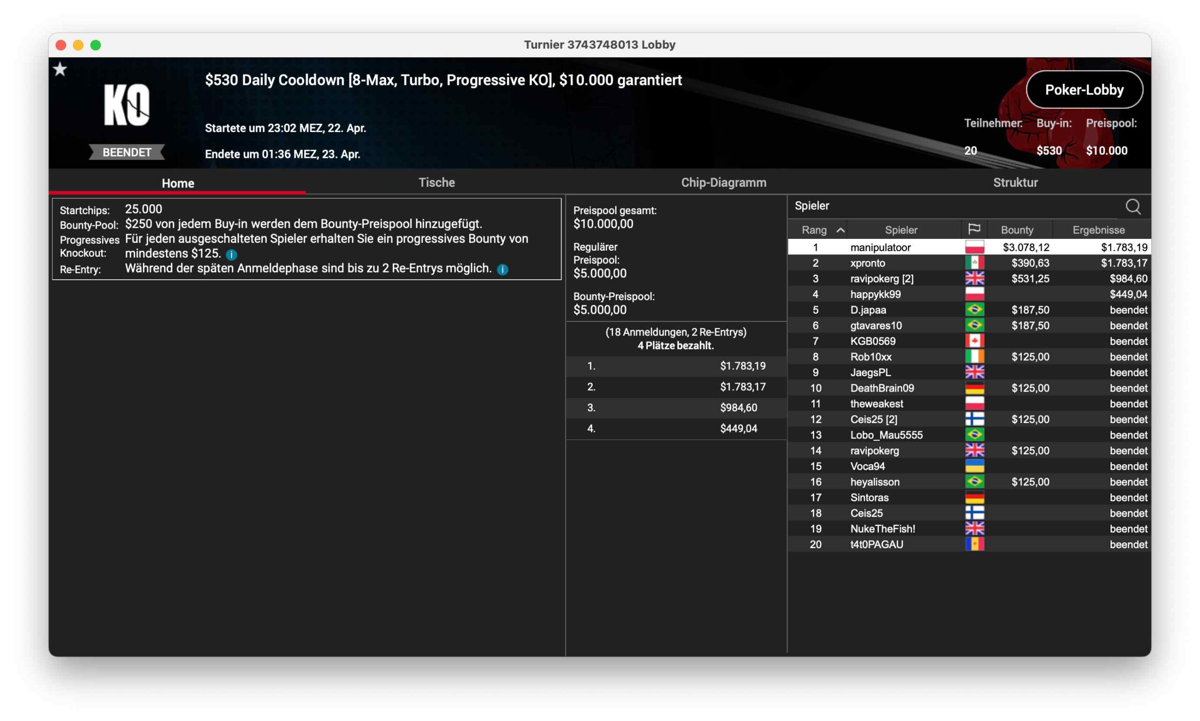The height and width of the screenshot is (721, 1200).
Task: Switch to the Tische tab
Action: (436, 183)
